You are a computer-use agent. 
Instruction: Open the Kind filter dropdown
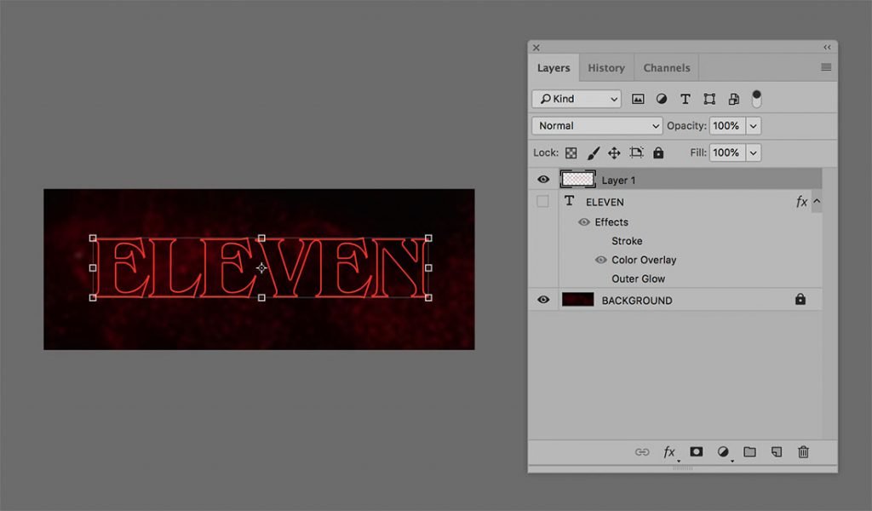577,99
